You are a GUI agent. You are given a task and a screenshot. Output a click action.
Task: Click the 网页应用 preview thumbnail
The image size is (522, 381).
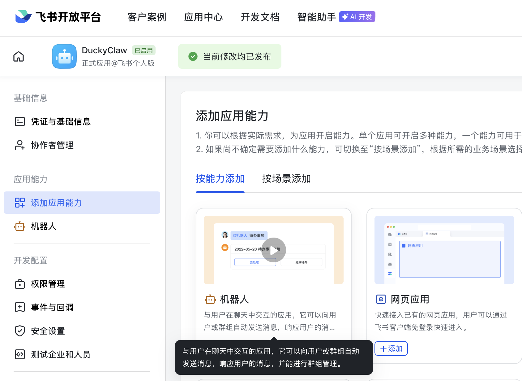[444, 250]
